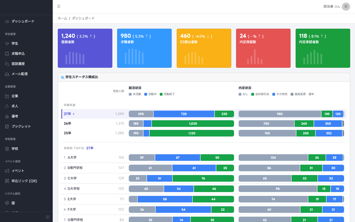Click 76 green segment in C大学 bar

[x=203, y=178]
